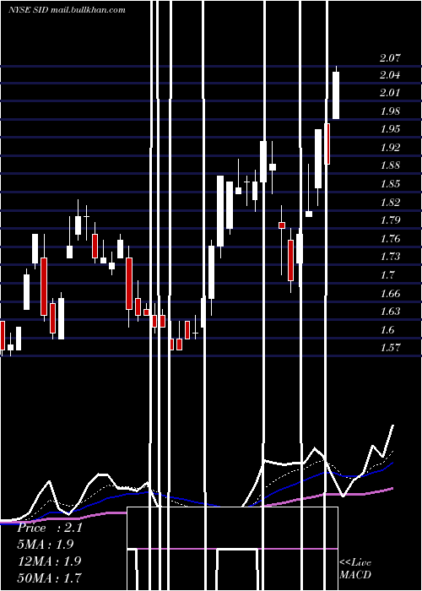Select the 1.6 price axis label
This screenshot has height=591, width=422.
tap(387, 330)
